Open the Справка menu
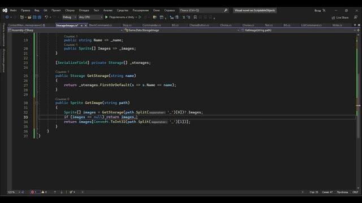Image resolution: width=362 pixels, height=203 pixels. pos(170,10)
